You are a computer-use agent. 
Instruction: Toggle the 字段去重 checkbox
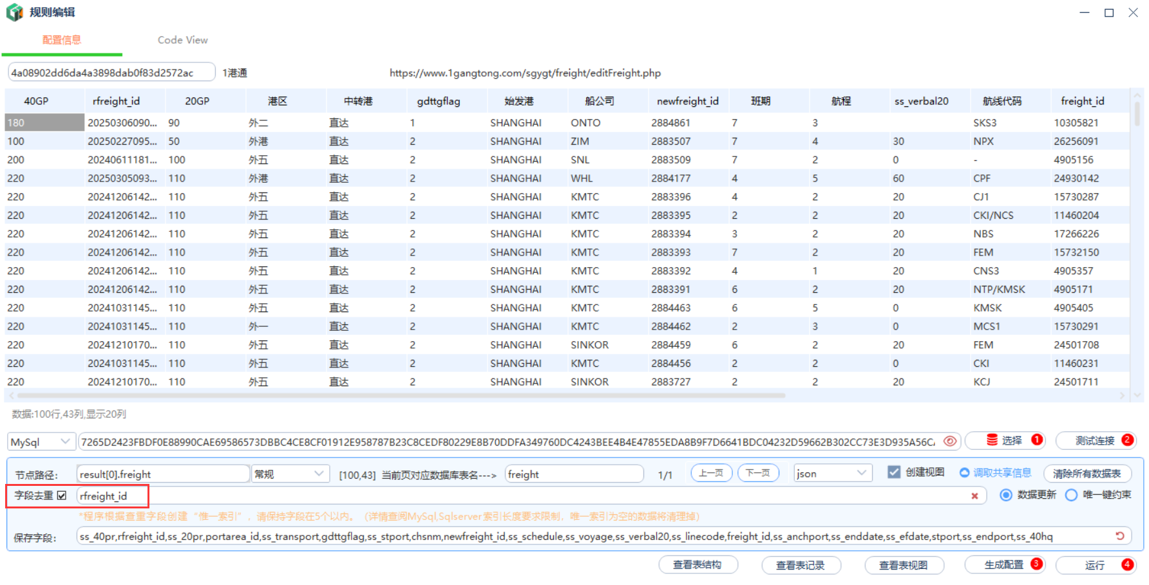tap(62, 496)
